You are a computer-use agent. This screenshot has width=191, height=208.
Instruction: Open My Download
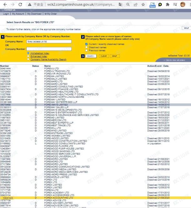coord(34,14)
